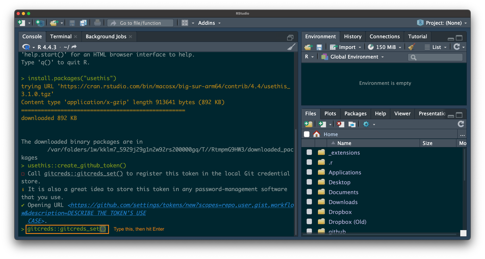Click the delete files icon in Files pane

click(340, 124)
